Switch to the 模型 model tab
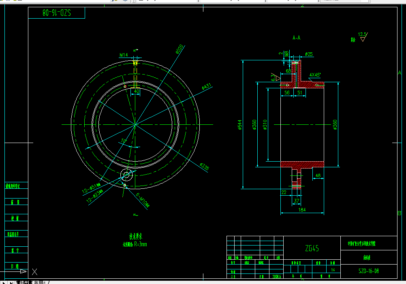This screenshot has height=284, width=406. (24, 282)
